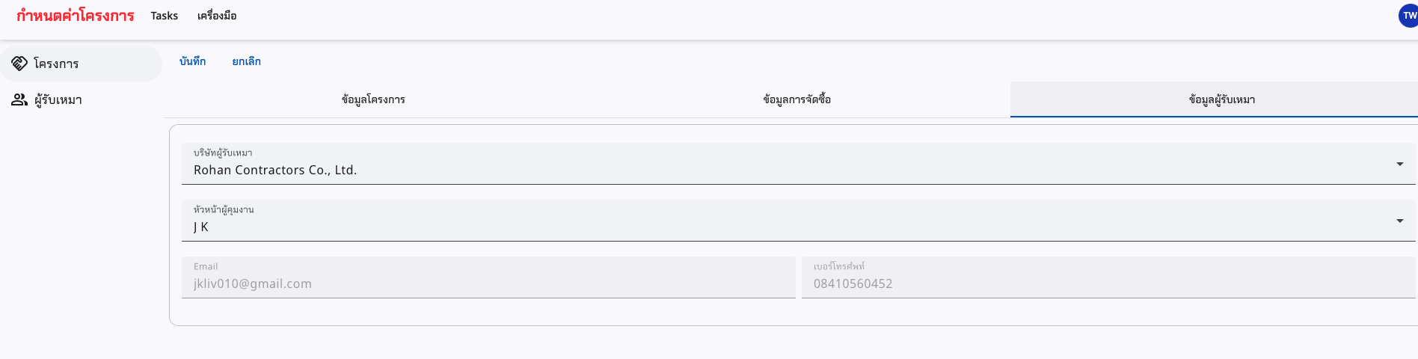Expand the บริษัทผู้รับเหมา dropdown arrow
Viewport: 1418px width, 359px height.
[x=1399, y=165]
